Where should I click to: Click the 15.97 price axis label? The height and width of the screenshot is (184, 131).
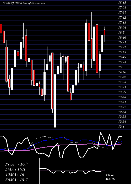coord(122,47)
